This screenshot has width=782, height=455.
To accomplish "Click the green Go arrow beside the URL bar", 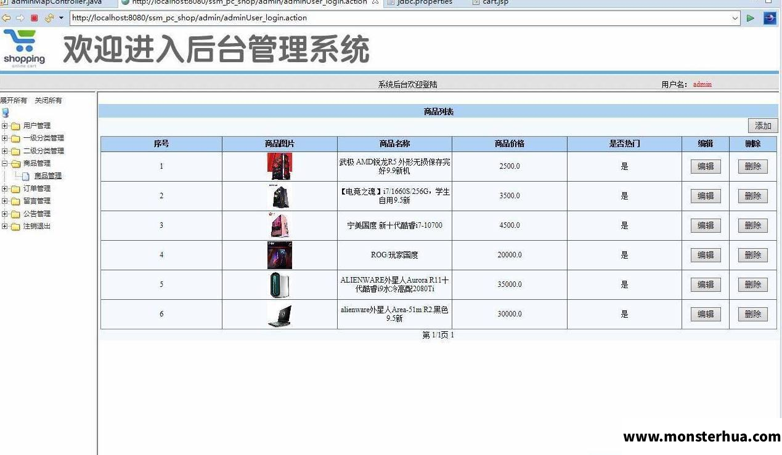I will click(x=750, y=18).
